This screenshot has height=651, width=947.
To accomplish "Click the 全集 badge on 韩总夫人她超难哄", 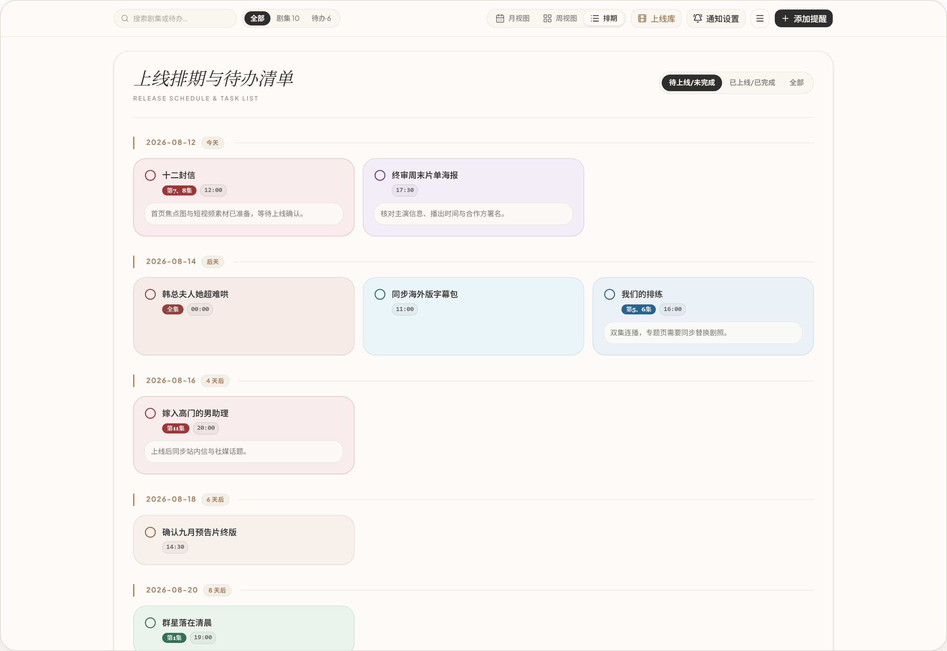I will (x=173, y=309).
